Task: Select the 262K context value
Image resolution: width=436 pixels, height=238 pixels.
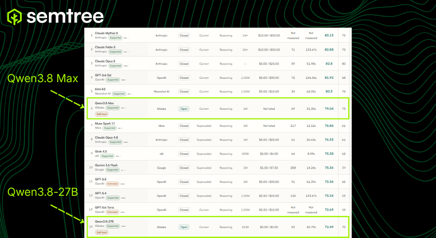Action: click(245, 227)
